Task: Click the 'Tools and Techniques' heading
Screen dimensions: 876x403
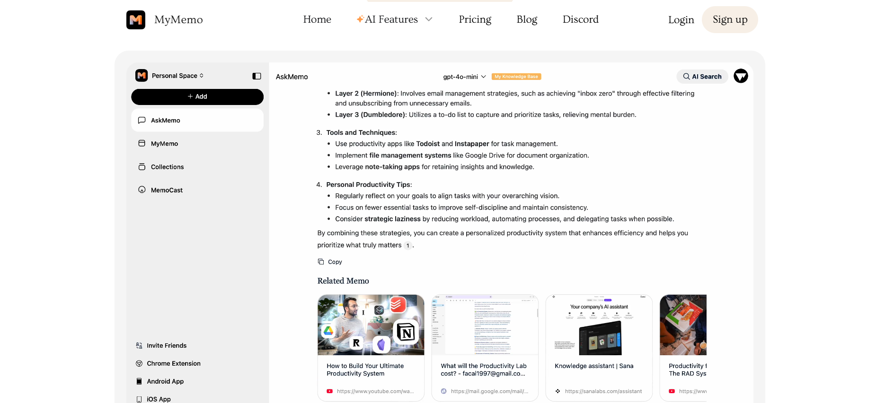Action: pyautogui.click(x=362, y=132)
